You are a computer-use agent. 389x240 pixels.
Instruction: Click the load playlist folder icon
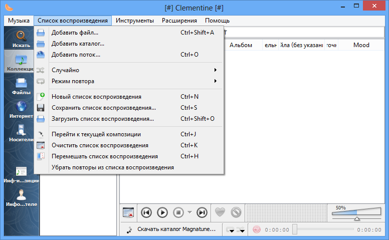pos(41,119)
